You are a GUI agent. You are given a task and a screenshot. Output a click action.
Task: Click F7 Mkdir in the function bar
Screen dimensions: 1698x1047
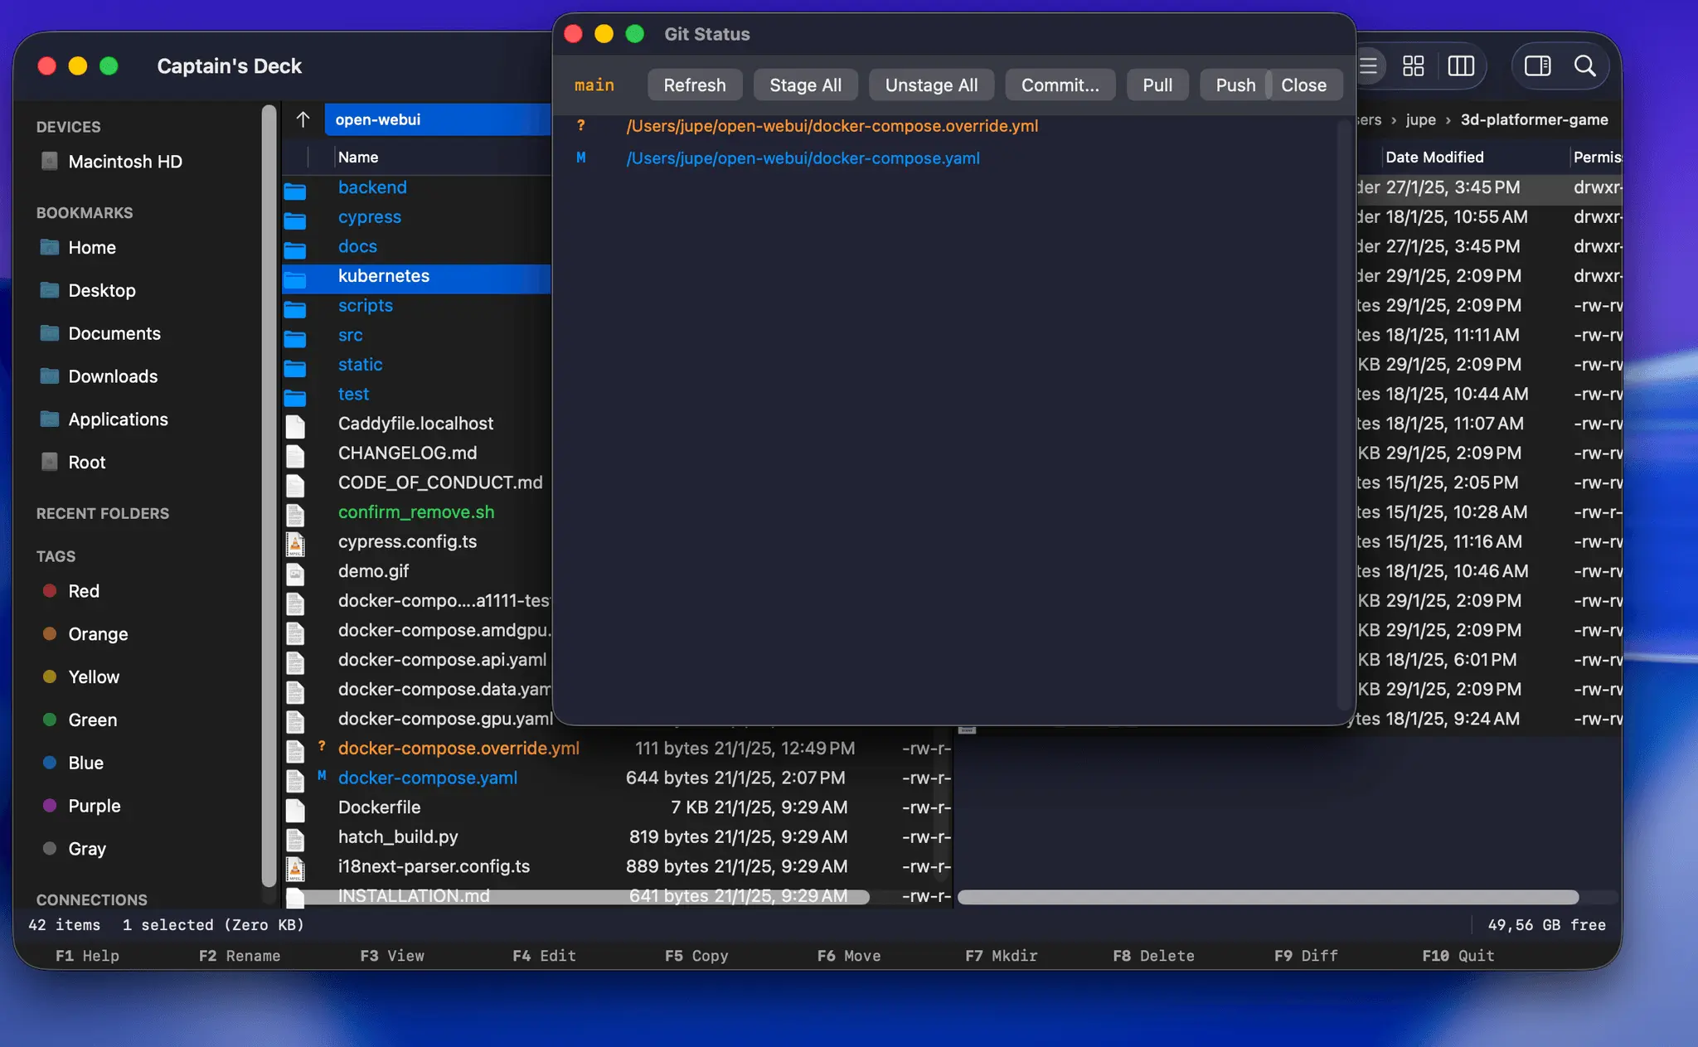[x=1001, y=956]
